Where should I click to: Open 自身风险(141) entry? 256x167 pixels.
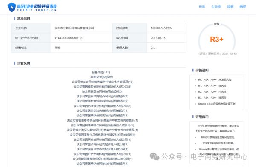[101, 72]
